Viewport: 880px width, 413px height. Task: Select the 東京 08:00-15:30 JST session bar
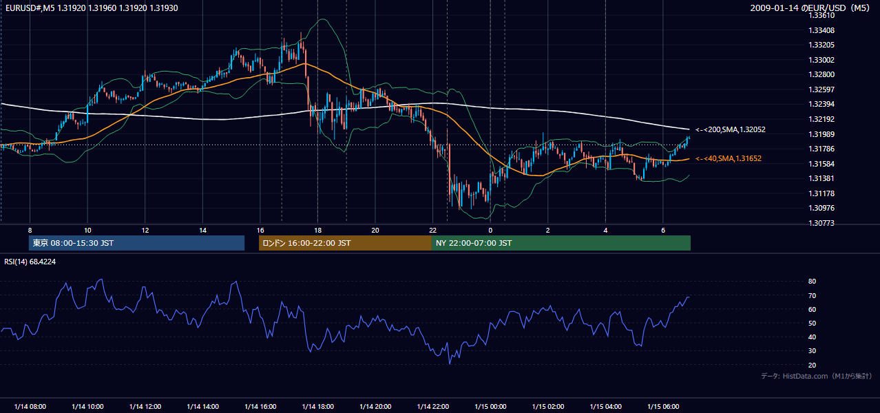pyautogui.click(x=136, y=243)
